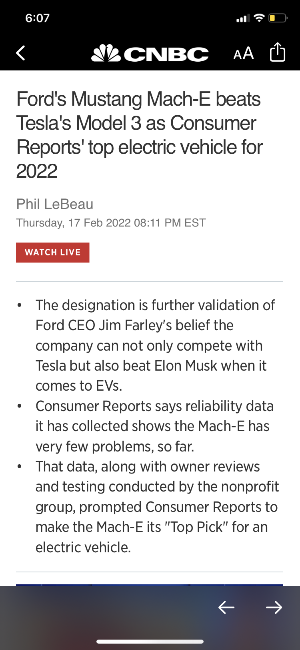This screenshot has height=650, width=300.
Task: Open the share sheet icon
Action: [x=277, y=52]
